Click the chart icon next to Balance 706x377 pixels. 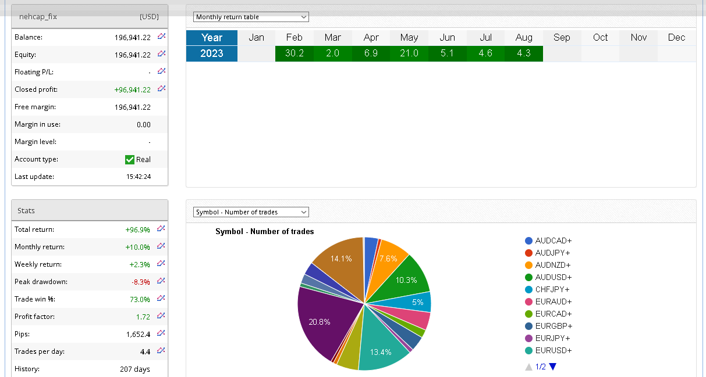(161, 37)
